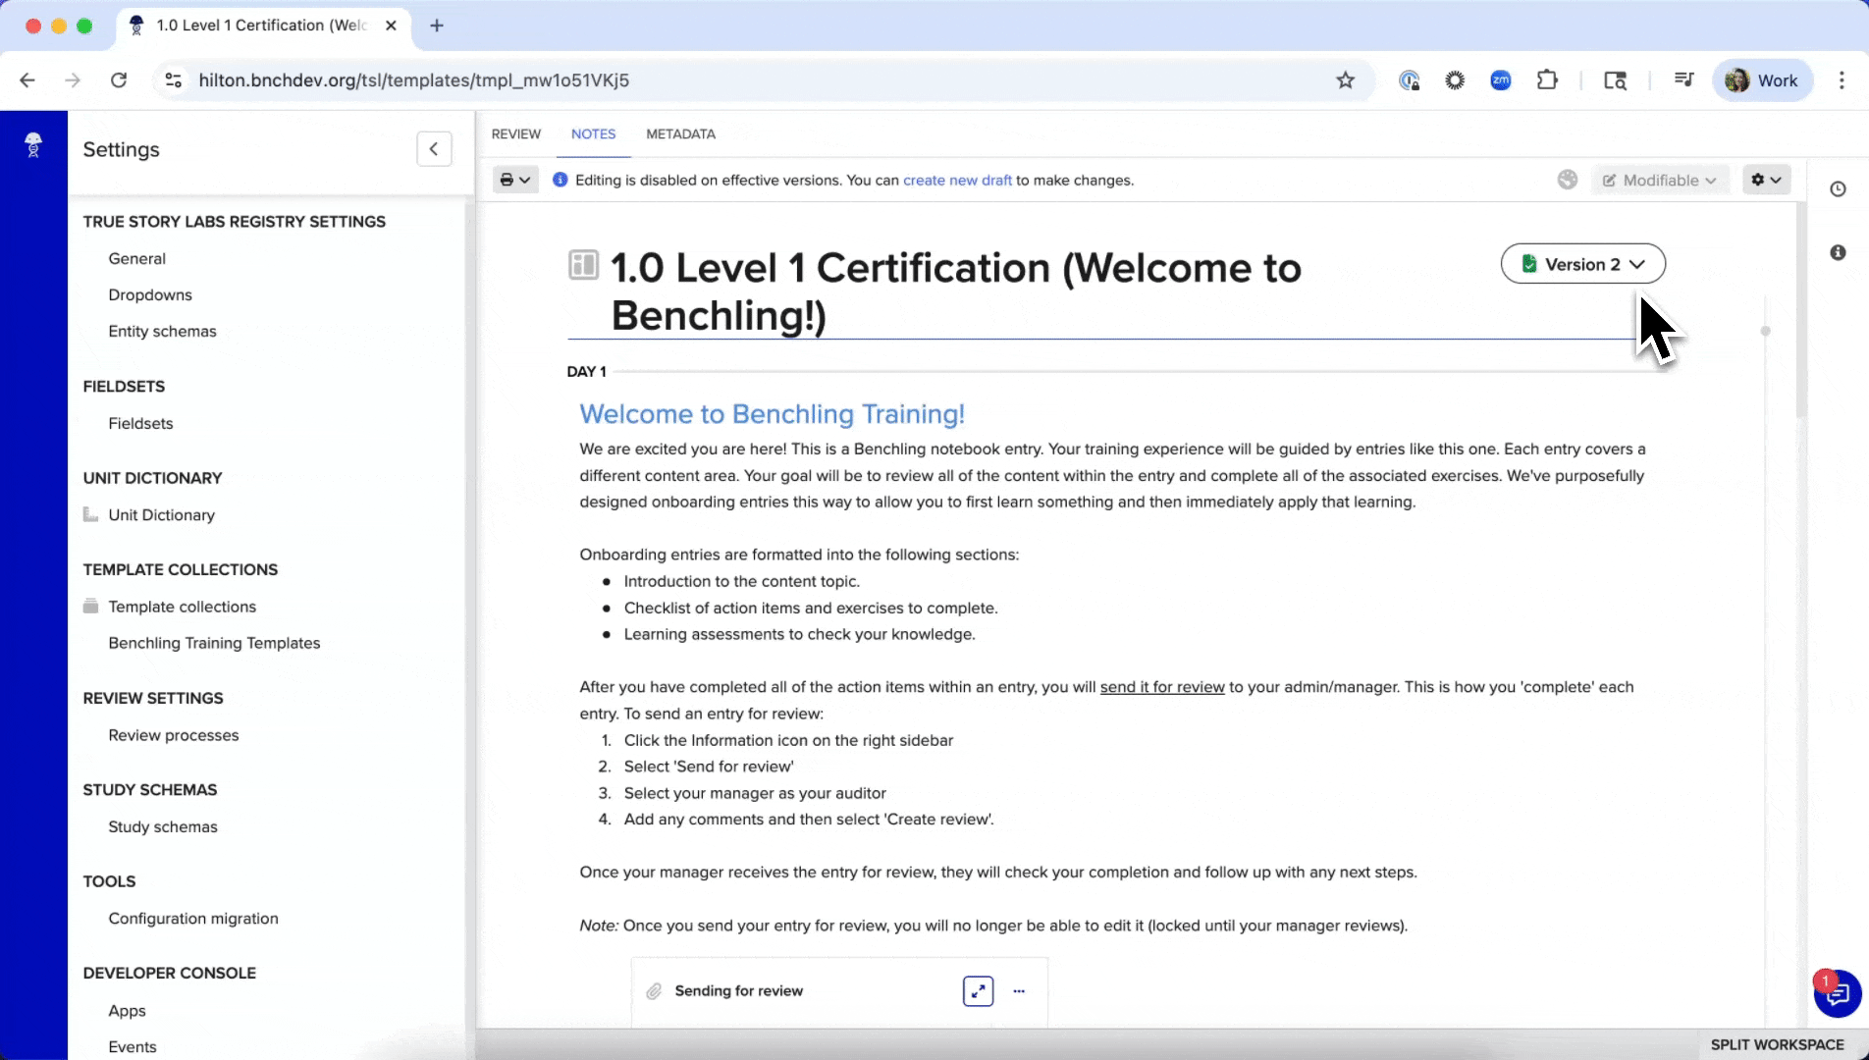Open the print options dropdown
This screenshot has width=1869, height=1060.
[x=514, y=180]
